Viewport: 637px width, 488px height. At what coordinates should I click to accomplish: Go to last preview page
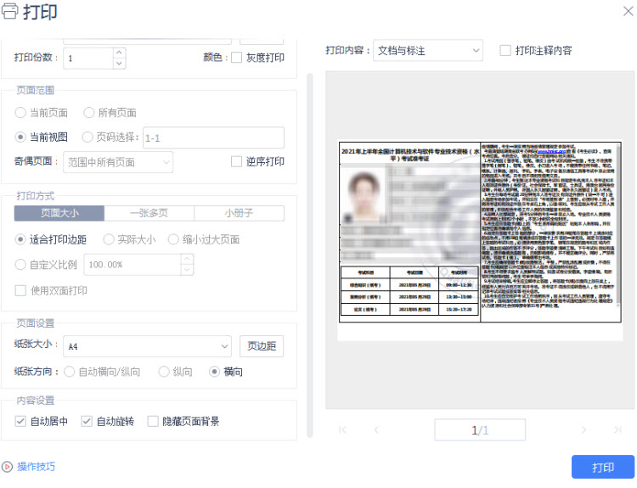tap(617, 429)
